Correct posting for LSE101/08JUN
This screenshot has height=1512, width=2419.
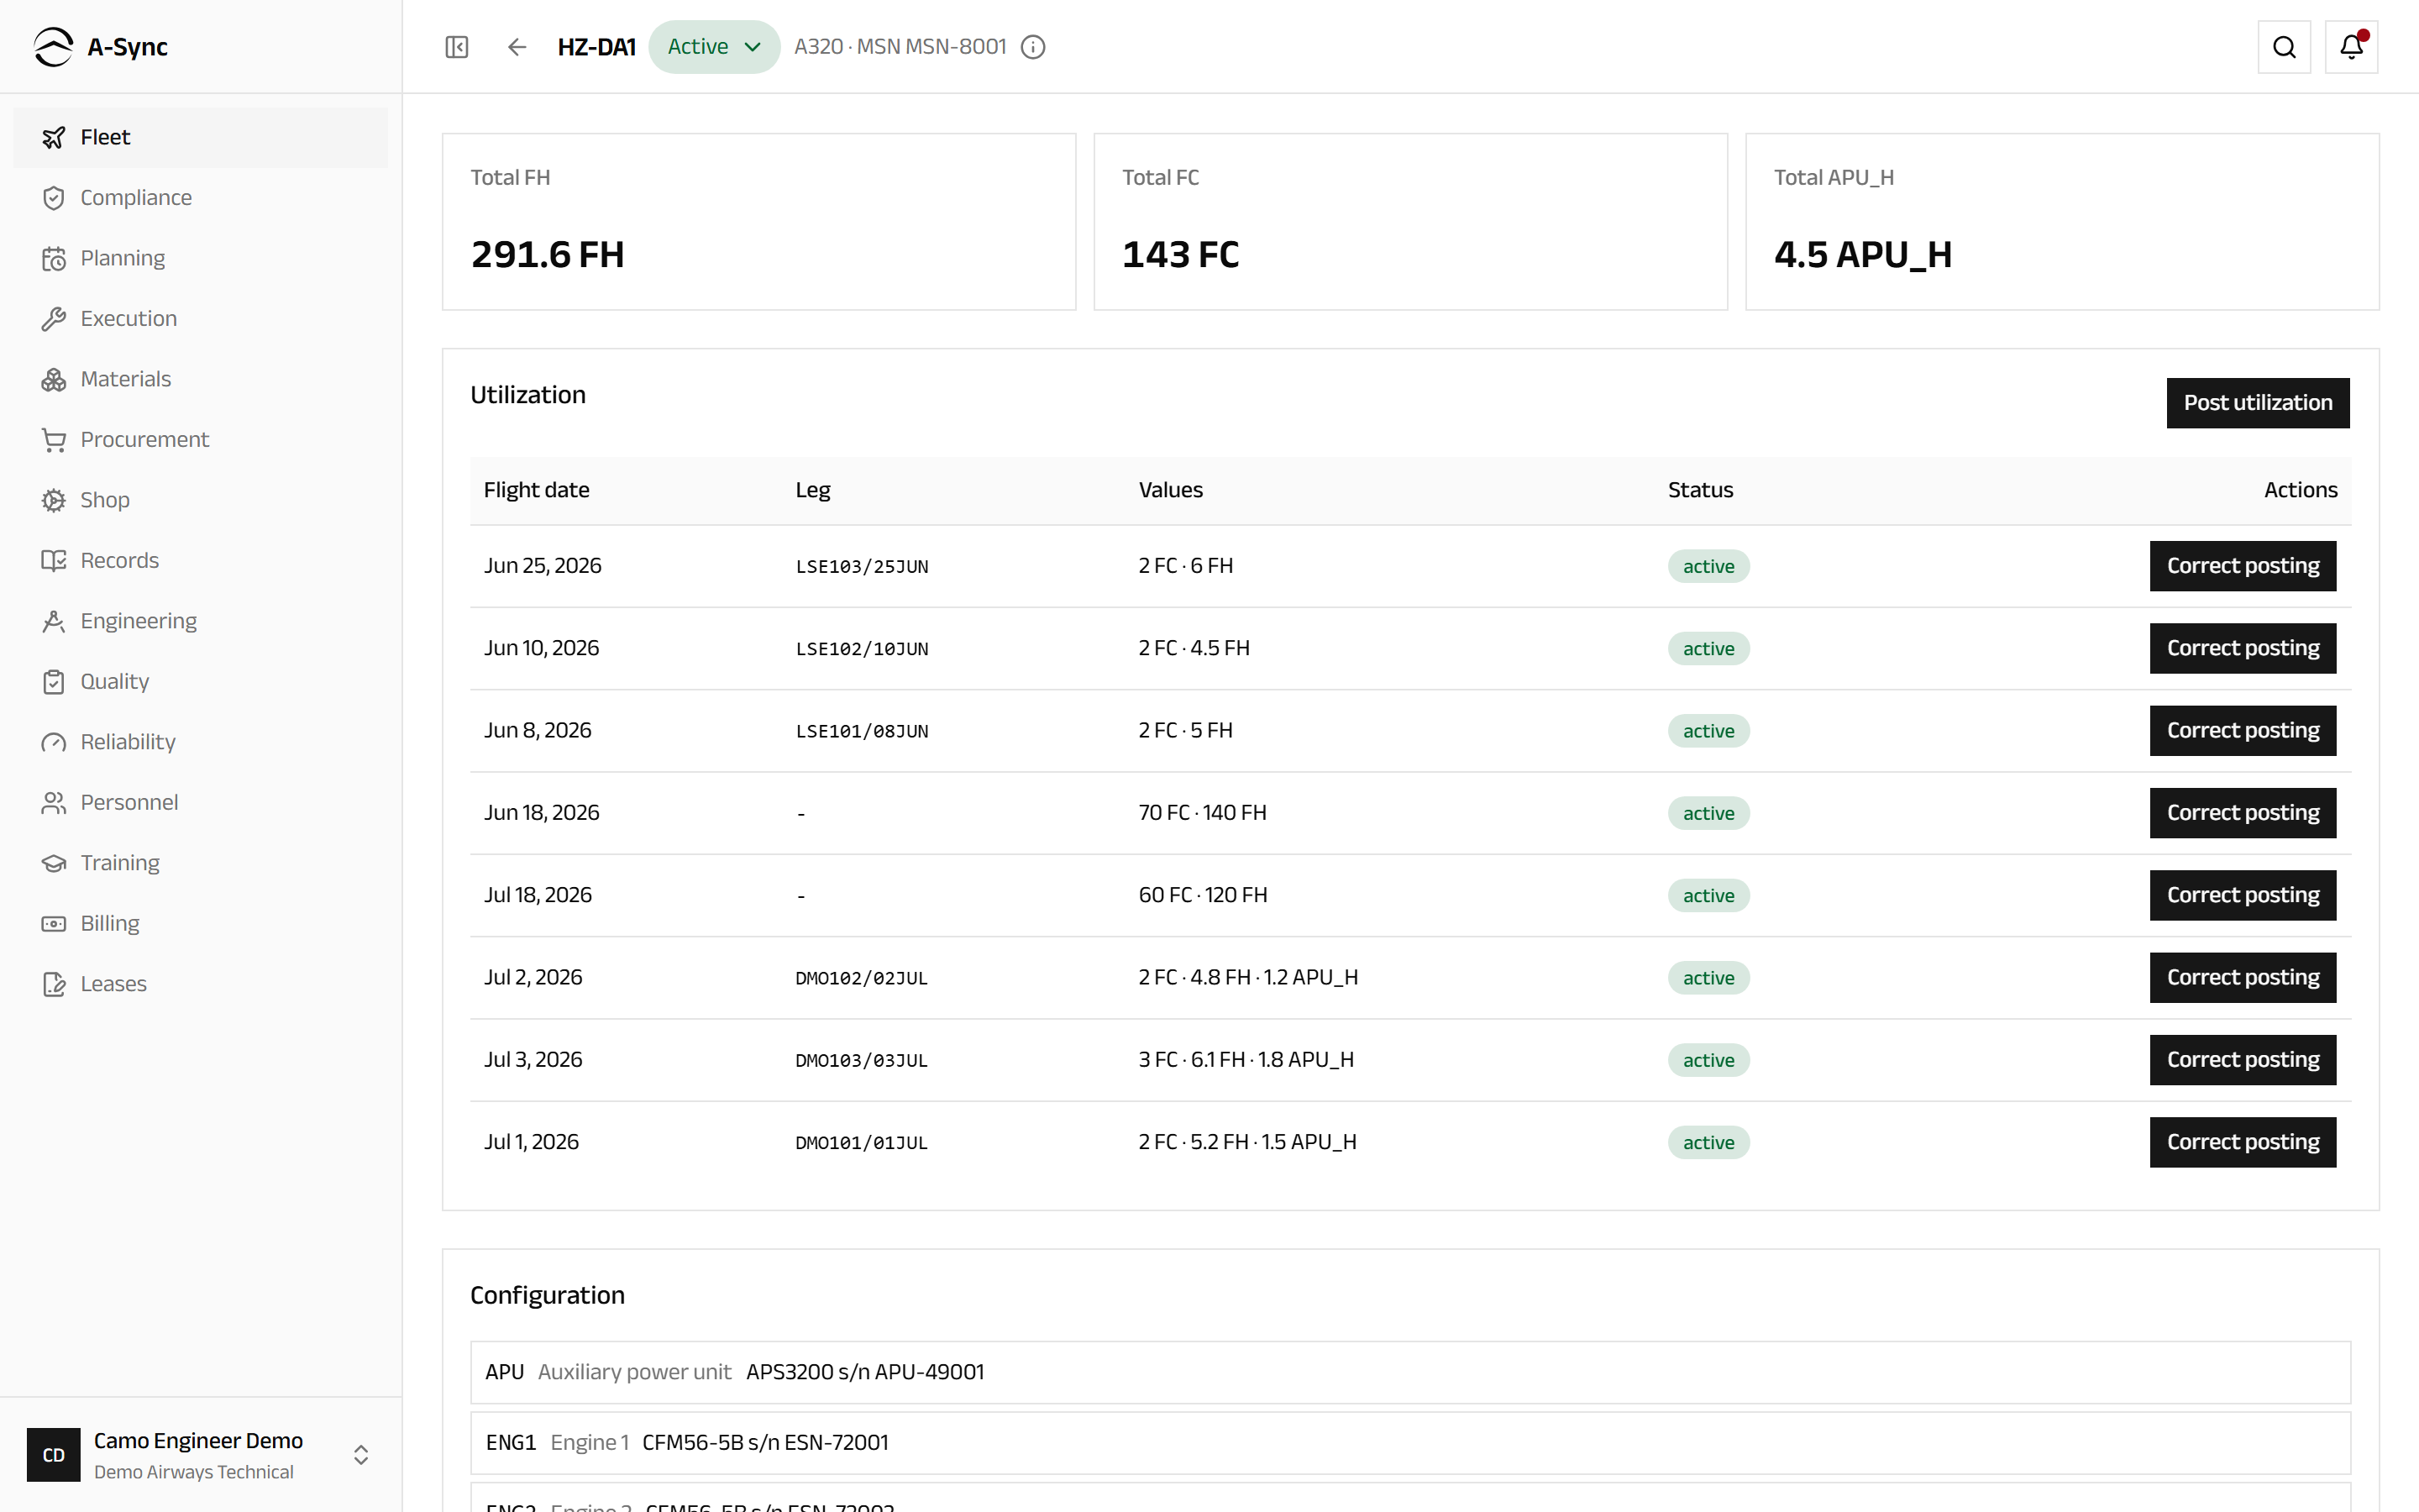click(2242, 731)
